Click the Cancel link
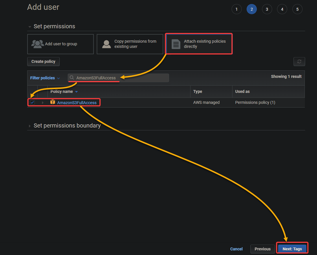Screen dimensions: 317x255 236,249
